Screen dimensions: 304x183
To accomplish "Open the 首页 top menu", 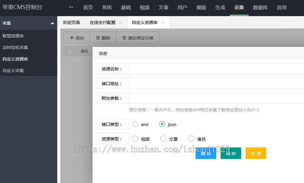I will pos(88,7).
